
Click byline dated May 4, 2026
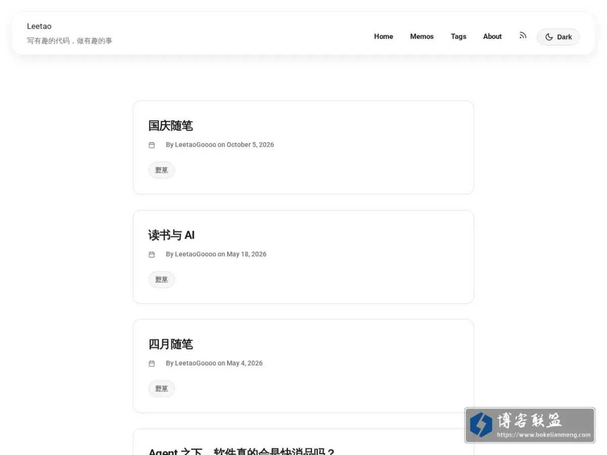tap(214, 363)
